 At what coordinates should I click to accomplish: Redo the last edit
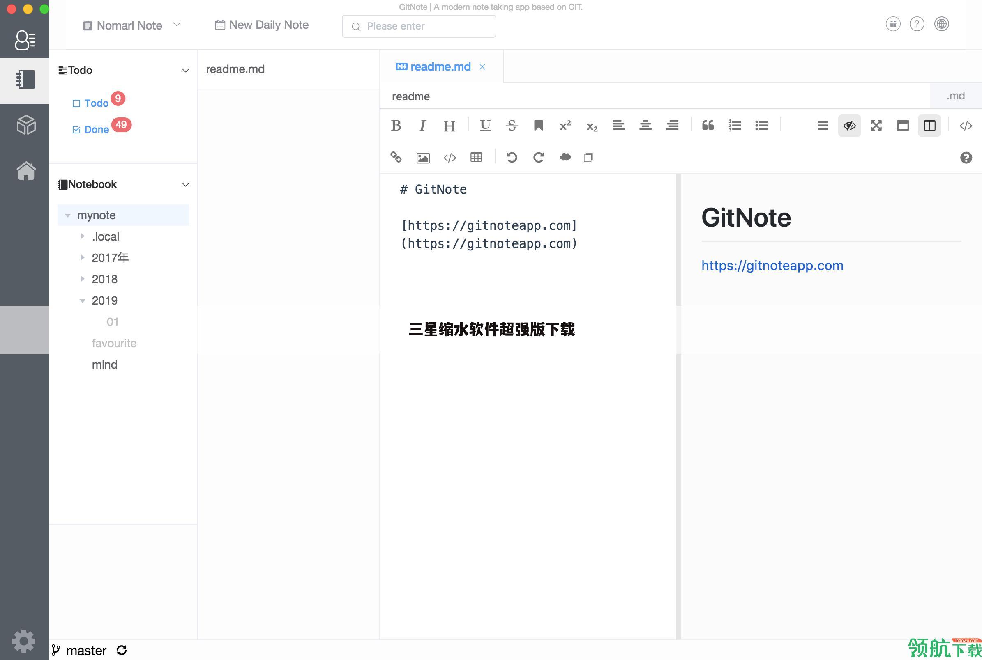538,158
